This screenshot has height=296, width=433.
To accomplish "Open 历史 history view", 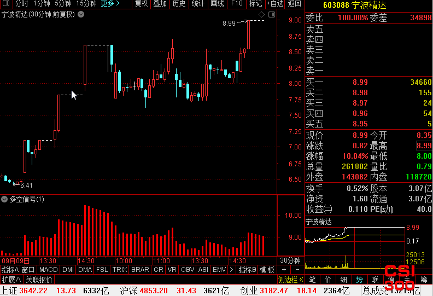I will (x=179, y=4).
